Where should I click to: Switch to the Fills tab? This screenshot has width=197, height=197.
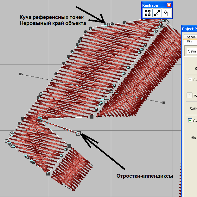click(x=190, y=41)
